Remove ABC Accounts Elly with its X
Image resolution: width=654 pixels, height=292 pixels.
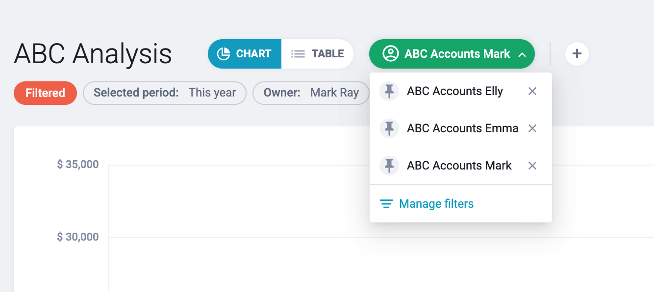click(532, 91)
